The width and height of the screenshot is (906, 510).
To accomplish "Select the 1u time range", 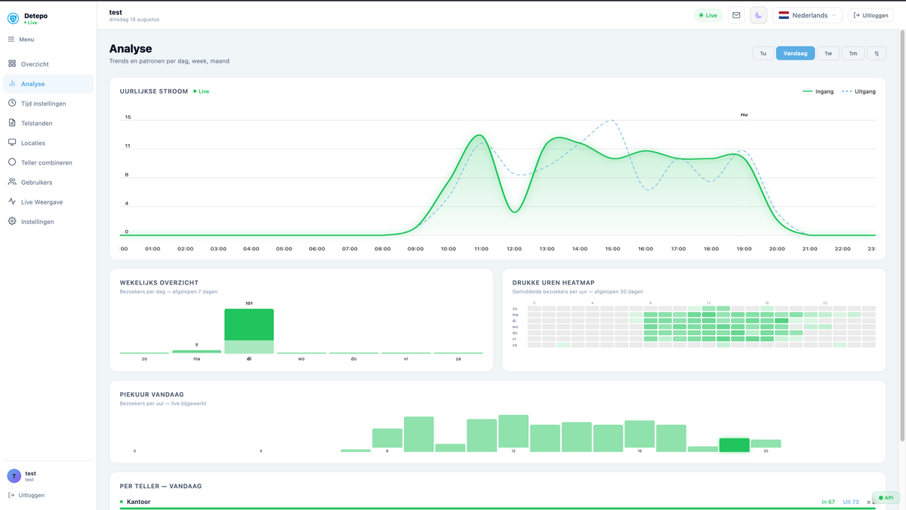I will (763, 53).
